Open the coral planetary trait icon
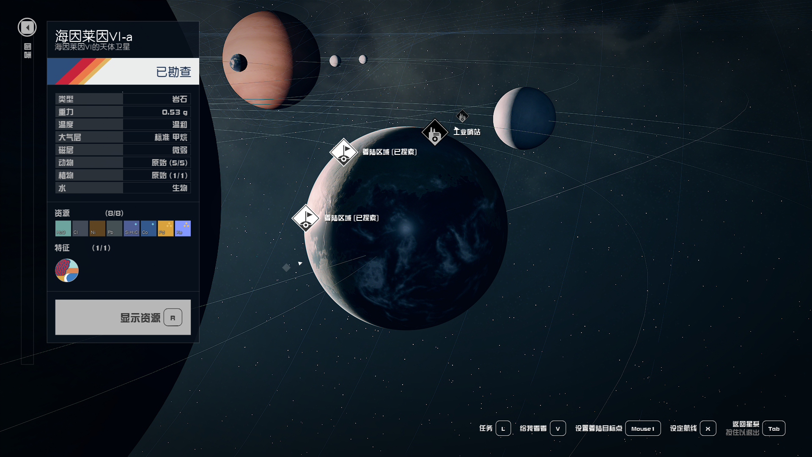The width and height of the screenshot is (812, 457). (67, 270)
